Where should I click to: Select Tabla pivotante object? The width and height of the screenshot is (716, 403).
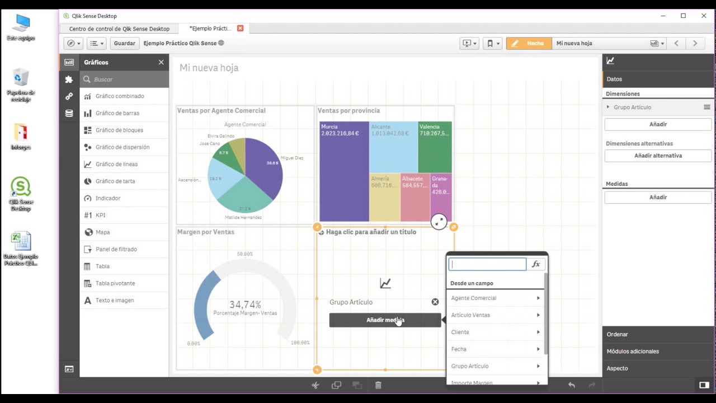pos(124,283)
